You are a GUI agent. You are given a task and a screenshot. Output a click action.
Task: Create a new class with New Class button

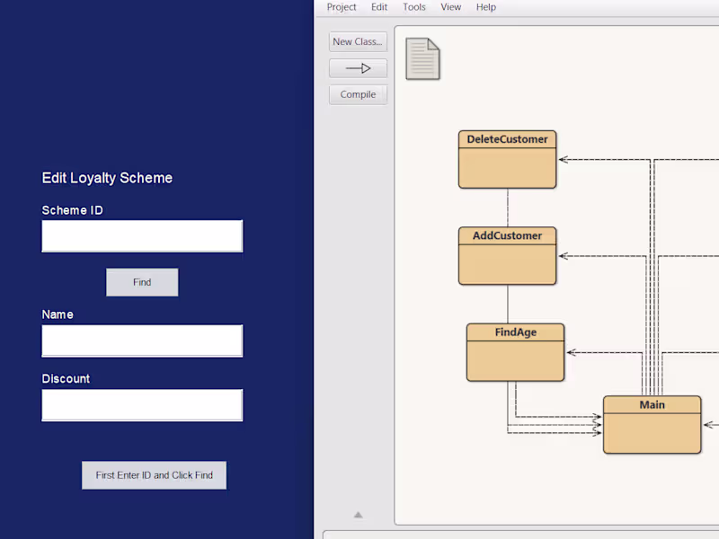pos(357,41)
